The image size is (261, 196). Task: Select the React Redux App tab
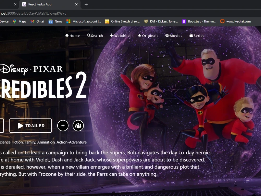(50, 4)
